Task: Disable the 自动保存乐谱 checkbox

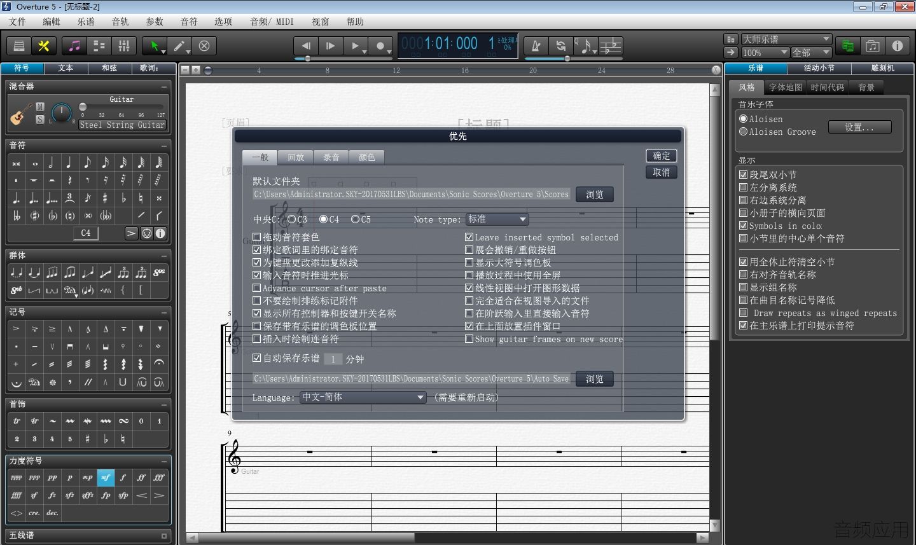Action: pyautogui.click(x=257, y=358)
